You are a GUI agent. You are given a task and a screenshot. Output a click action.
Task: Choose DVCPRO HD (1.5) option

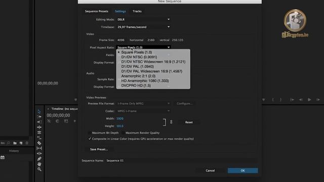click(153, 85)
